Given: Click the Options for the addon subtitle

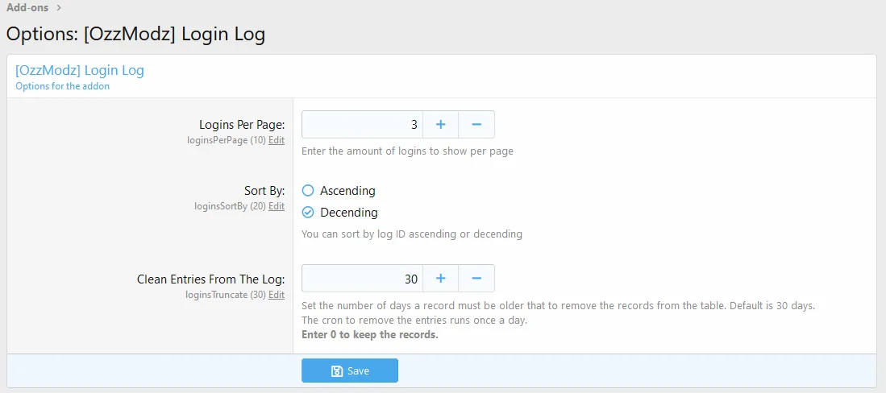Looking at the screenshot, I should [x=63, y=86].
